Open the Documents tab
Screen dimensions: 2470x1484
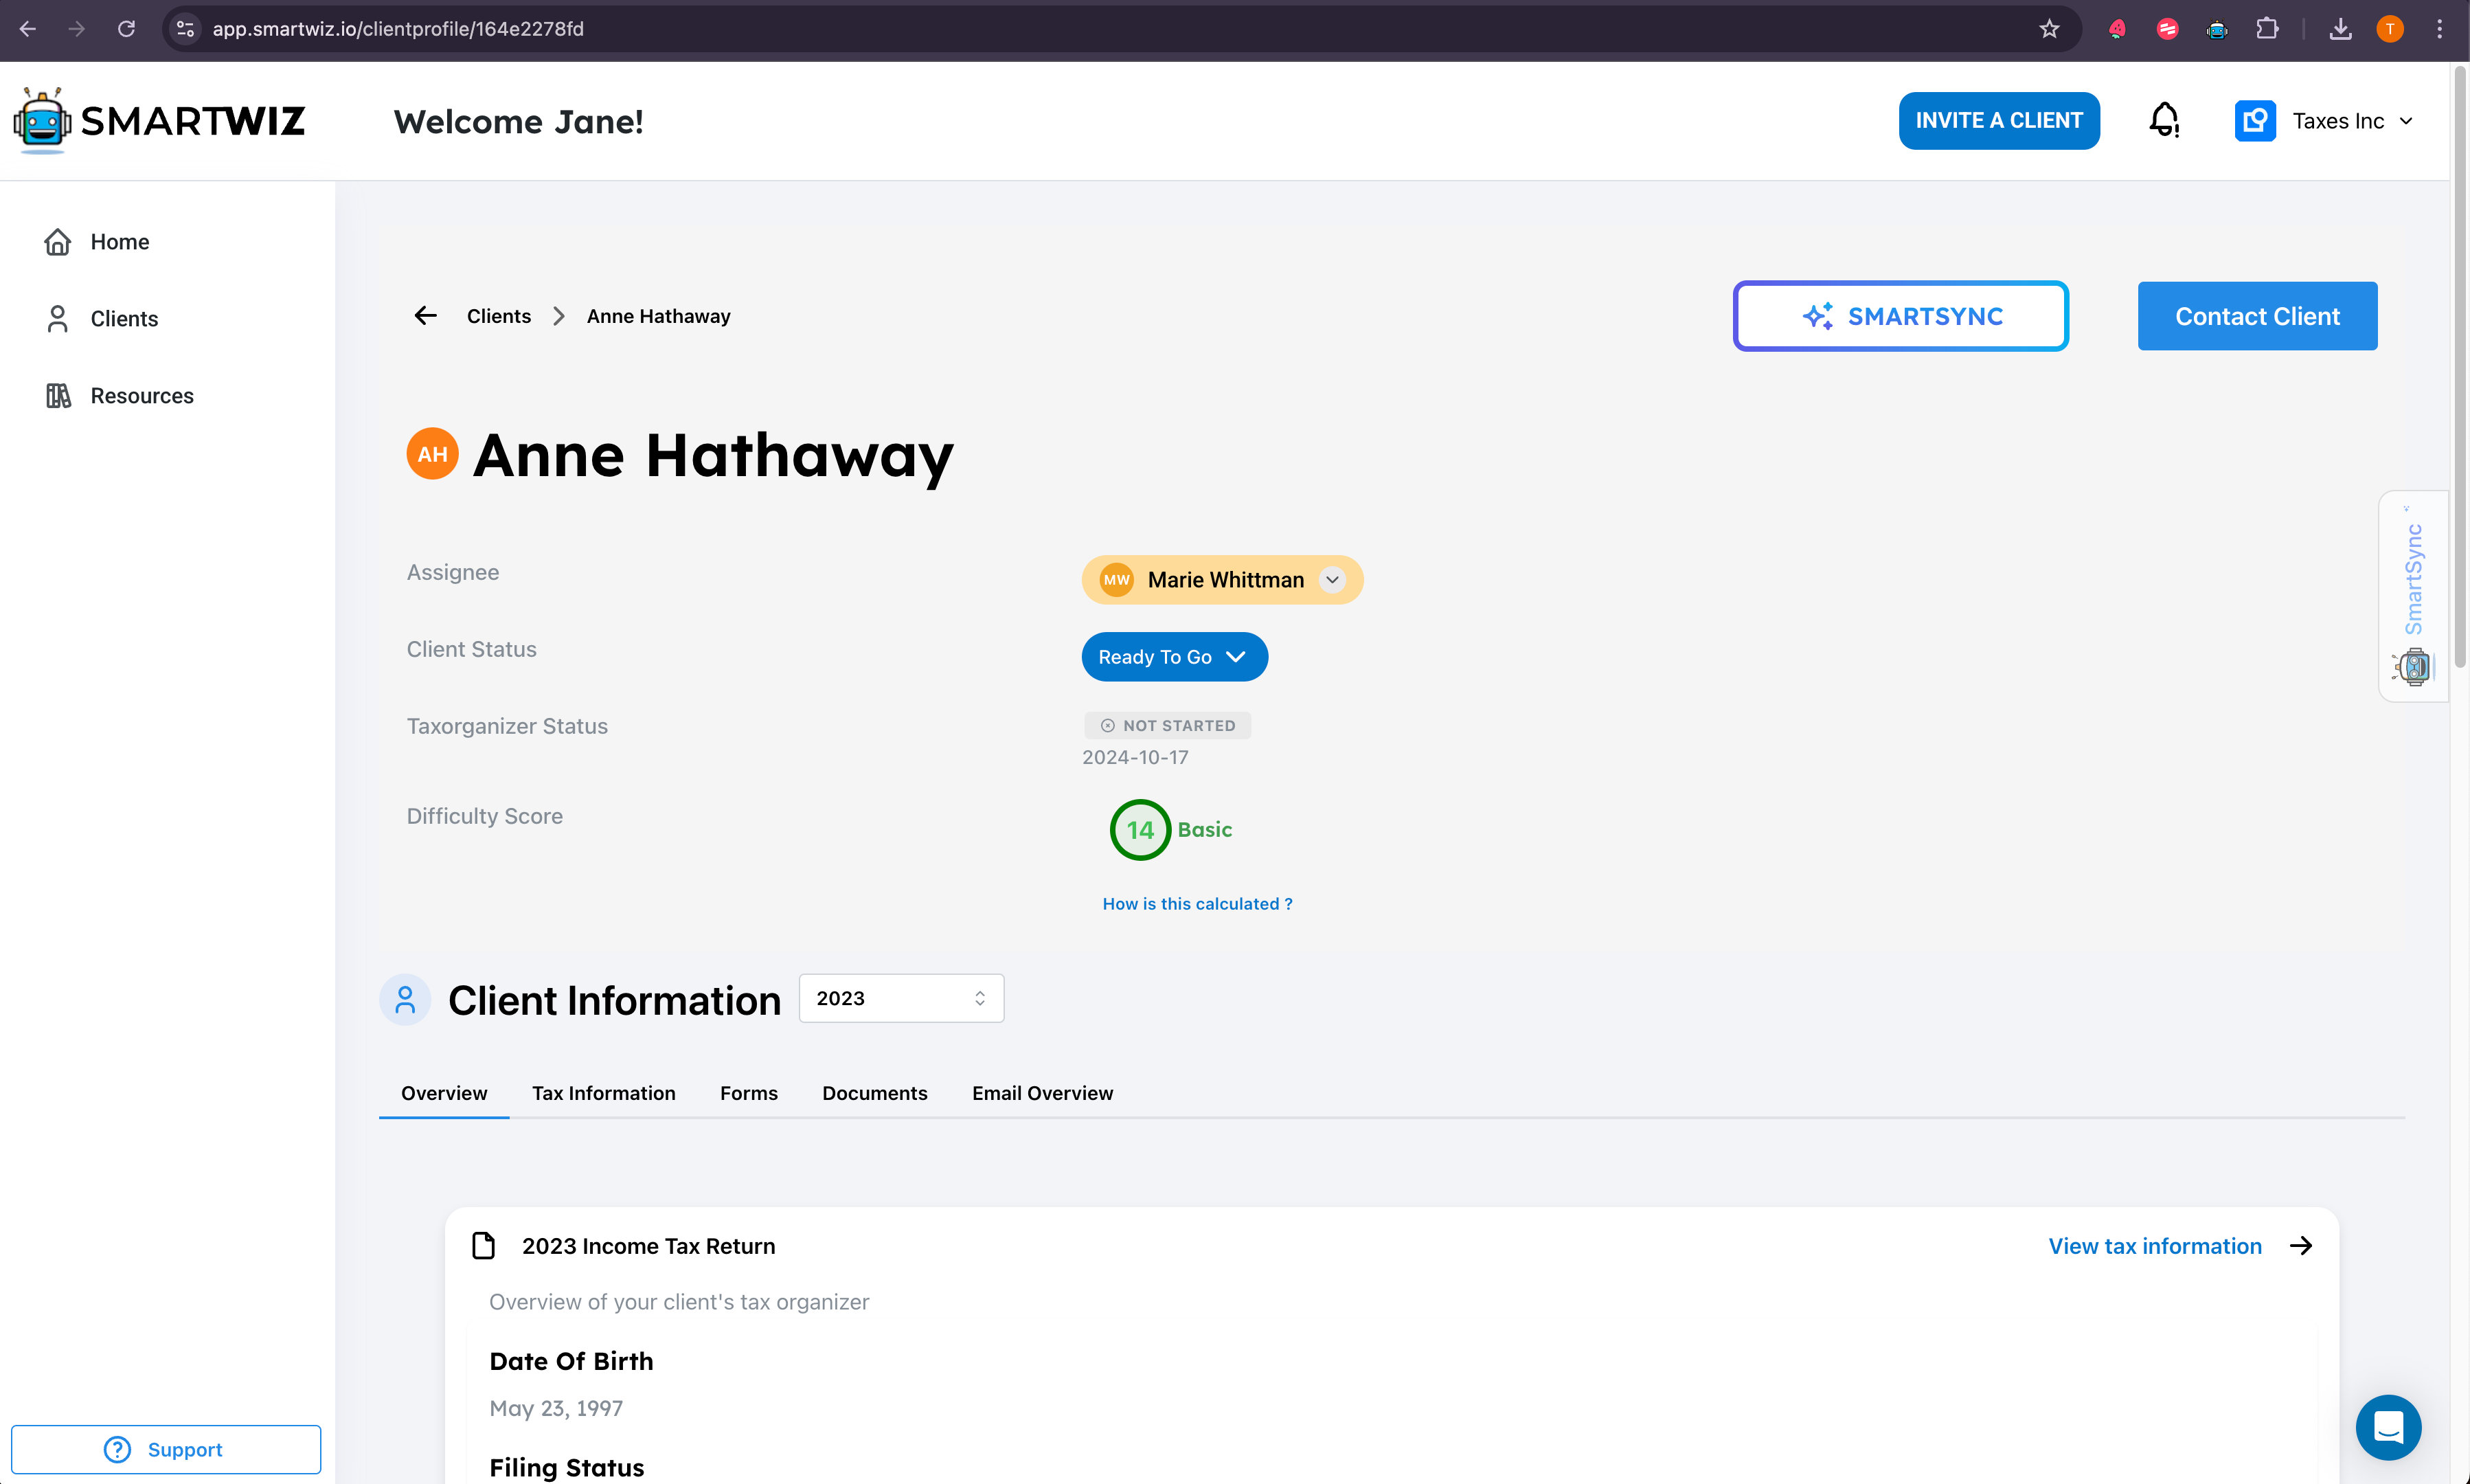coord(874,1093)
